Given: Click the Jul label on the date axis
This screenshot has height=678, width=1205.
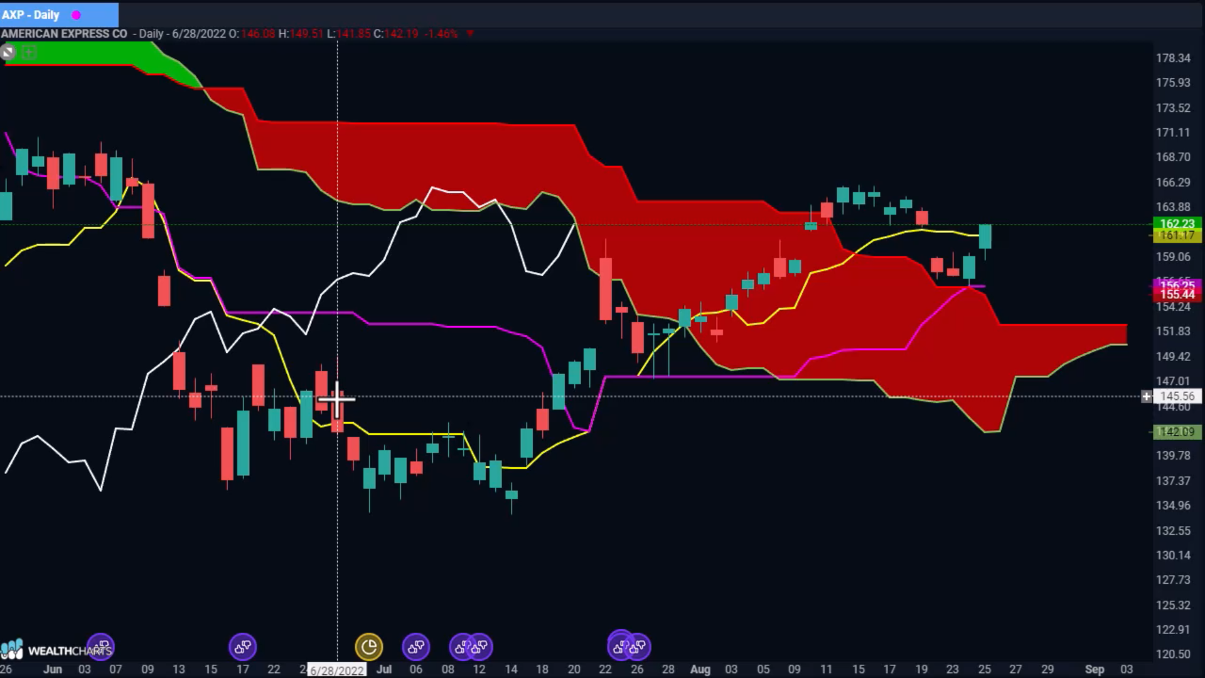Looking at the screenshot, I should click(383, 669).
